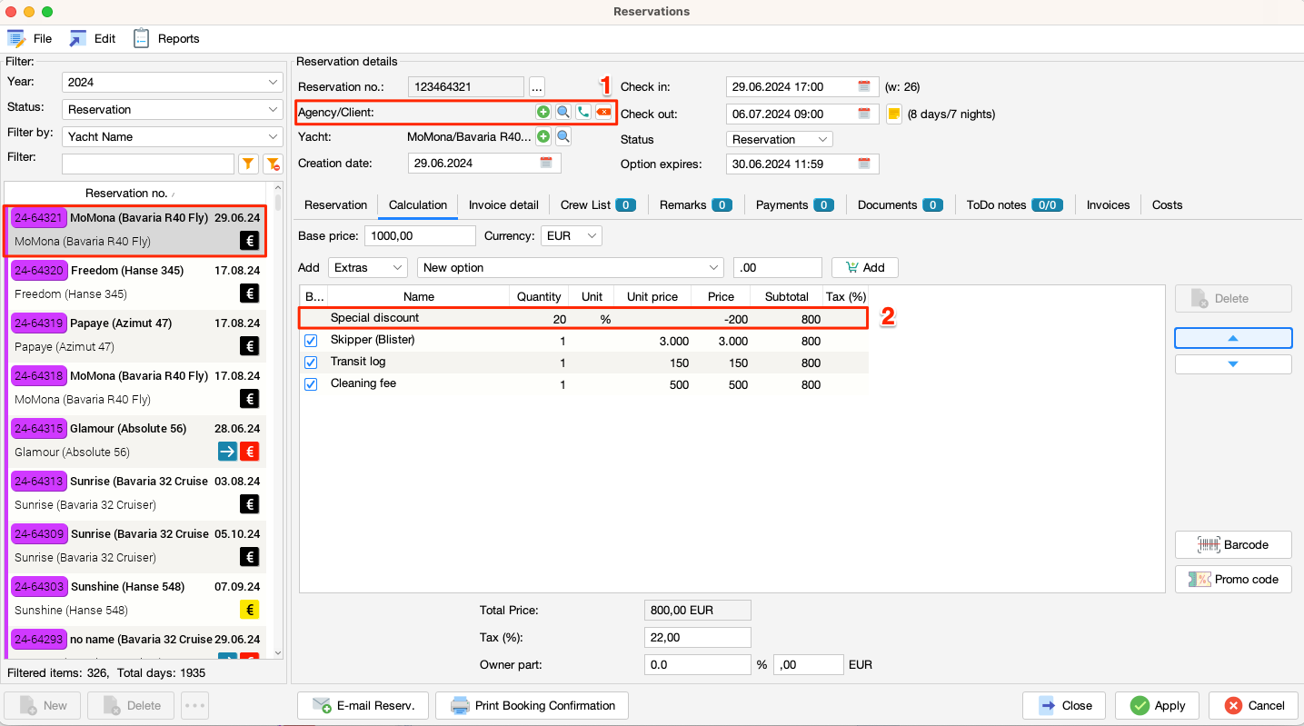Screen dimensions: 1304x726
Task: Switch to the Crew List tab
Action: pyautogui.click(x=597, y=205)
